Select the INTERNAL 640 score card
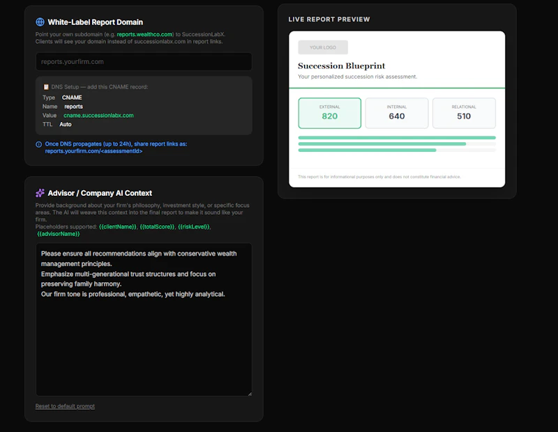This screenshot has height=432, width=558. [x=397, y=113]
